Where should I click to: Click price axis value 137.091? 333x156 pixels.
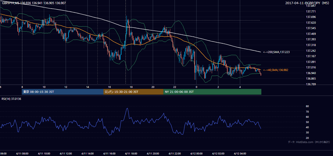click(x=311, y=62)
